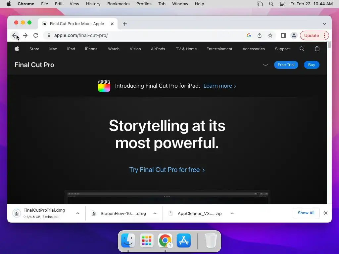The height and width of the screenshot is (254, 339).
Task: Open the Chrome profile avatar
Action: tap(294, 35)
